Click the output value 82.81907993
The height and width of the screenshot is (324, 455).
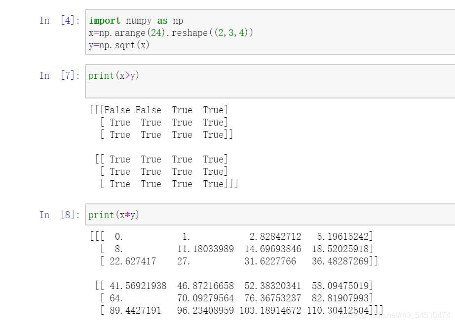pyautogui.click(x=341, y=298)
